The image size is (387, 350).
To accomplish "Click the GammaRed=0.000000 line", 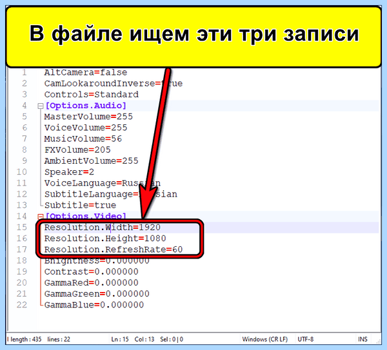I will (x=91, y=283).
